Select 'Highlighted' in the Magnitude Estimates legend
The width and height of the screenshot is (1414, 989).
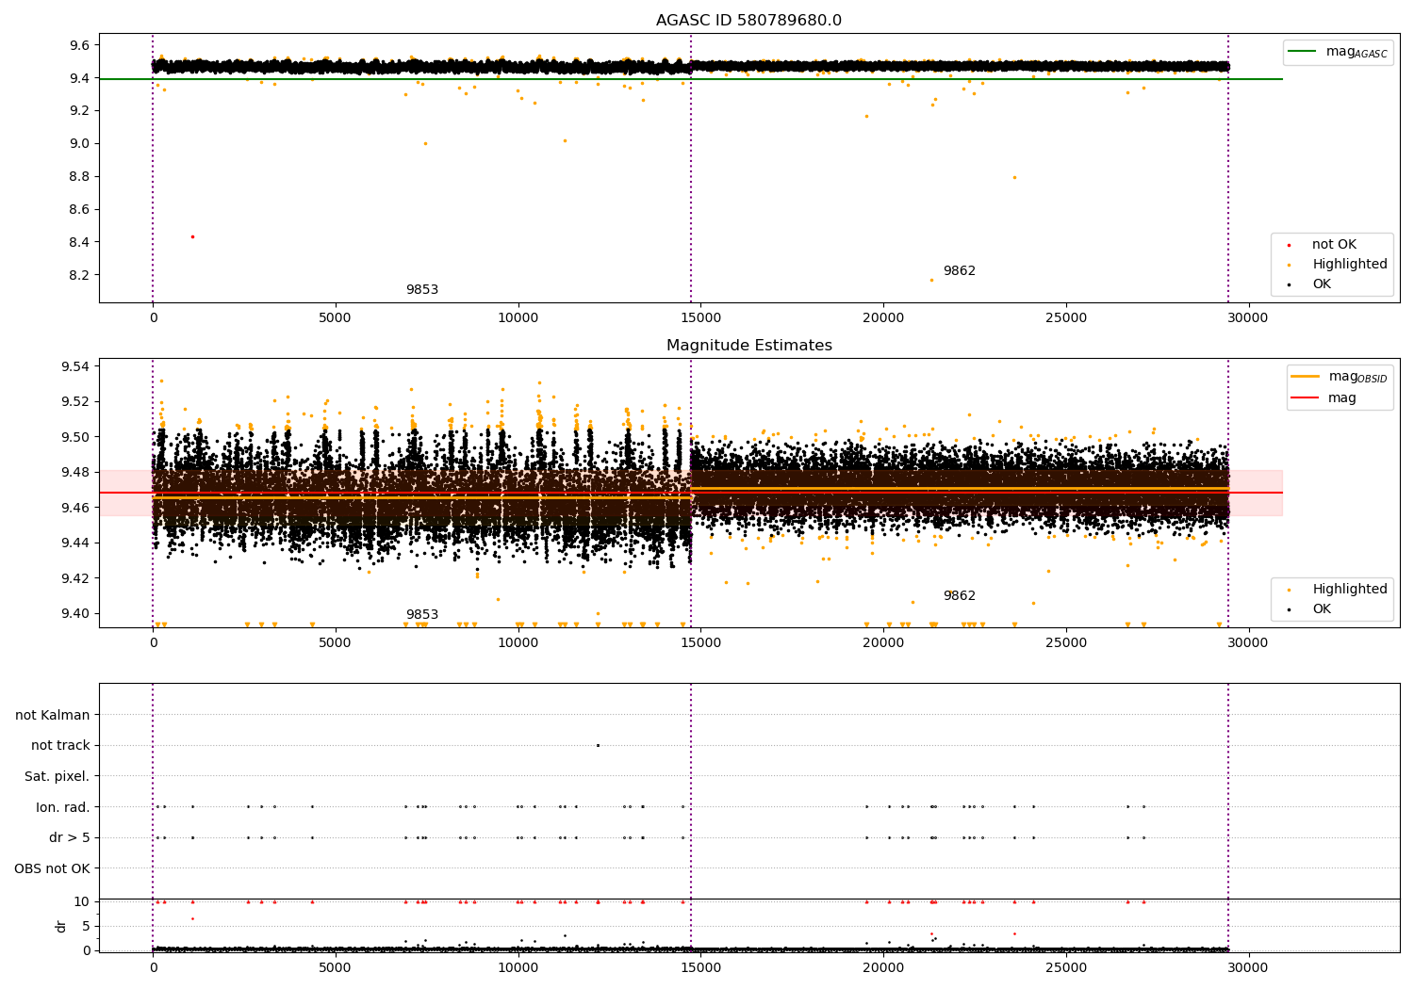tap(1350, 589)
